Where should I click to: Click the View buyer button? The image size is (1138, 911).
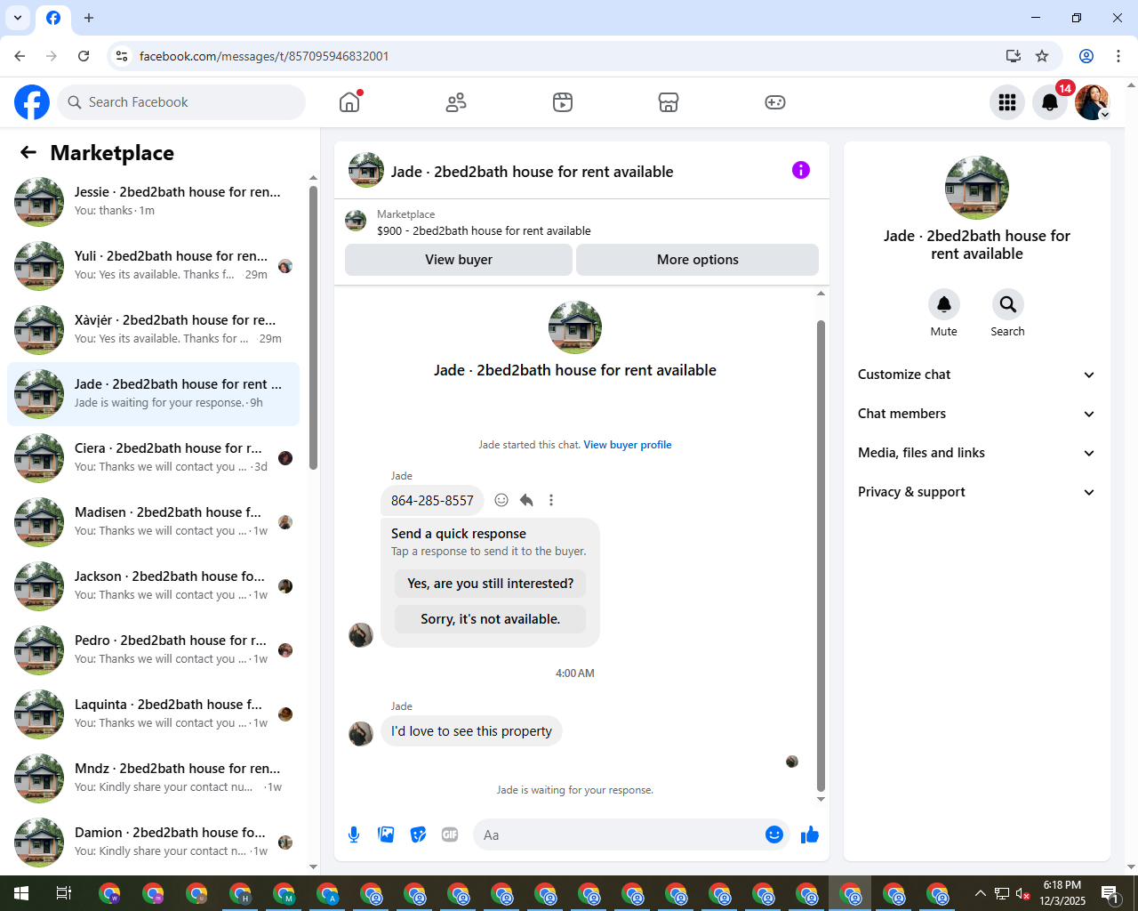pyautogui.click(x=459, y=260)
